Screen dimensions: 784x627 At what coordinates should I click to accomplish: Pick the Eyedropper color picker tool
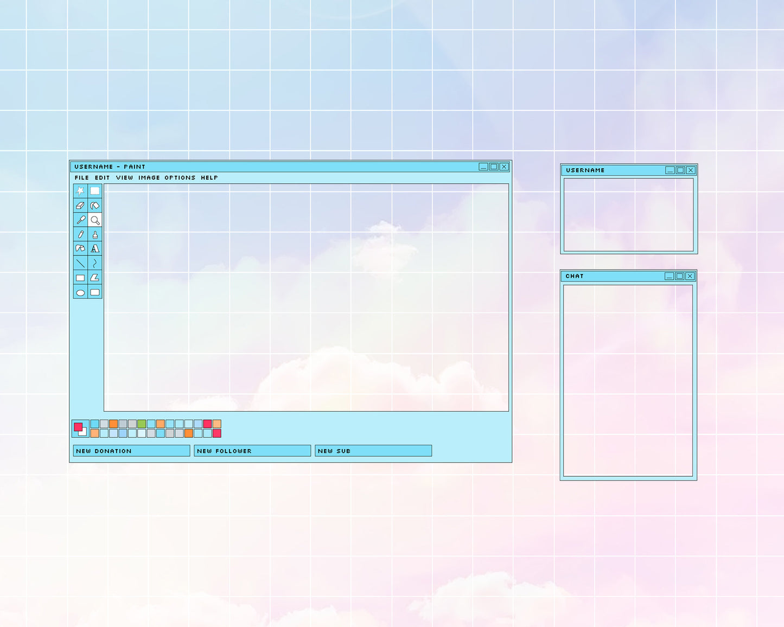click(79, 220)
